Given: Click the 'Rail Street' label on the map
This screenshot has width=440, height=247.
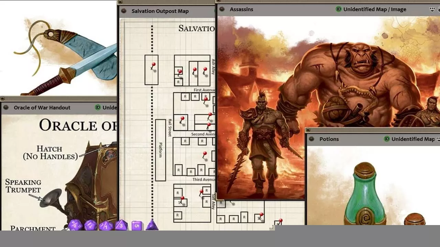Looking at the screenshot, I should (170, 128).
